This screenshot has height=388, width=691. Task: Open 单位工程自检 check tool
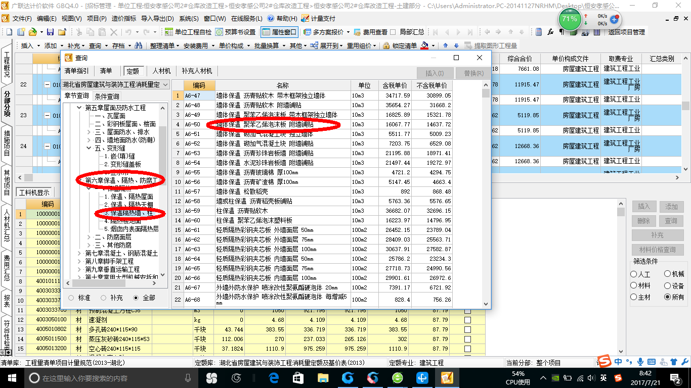(x=188, y=32)
